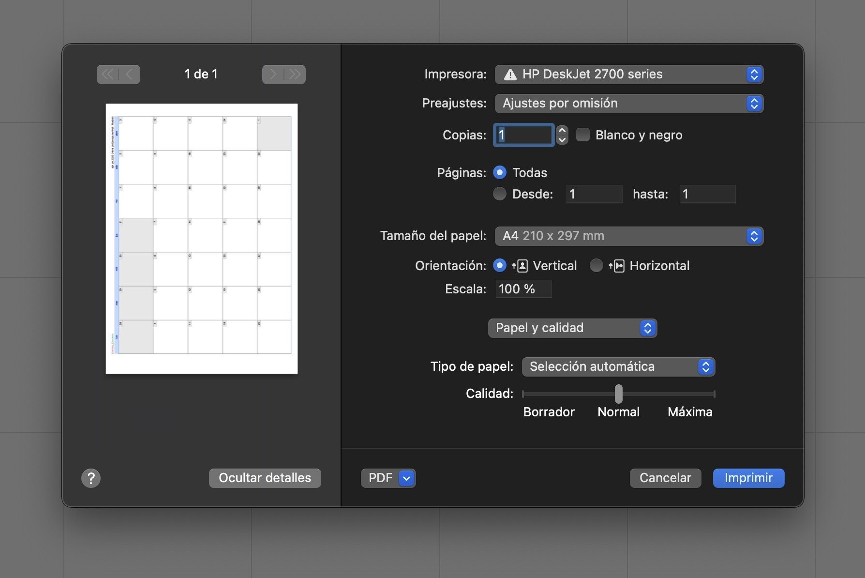The width and height of the screenshot is (865, 578).
Task: Set quality to Máxima label
Action: (690, 412)
